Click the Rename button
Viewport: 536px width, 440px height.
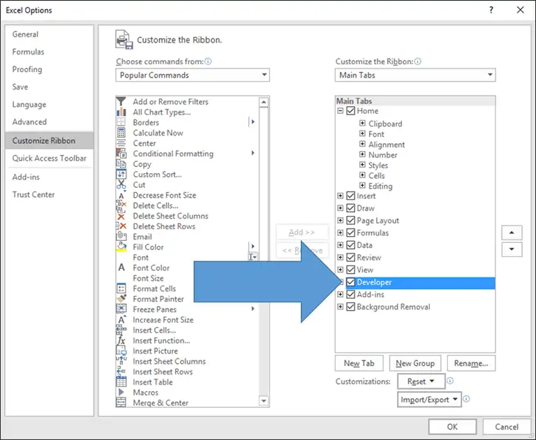click(x=471, y=363)
